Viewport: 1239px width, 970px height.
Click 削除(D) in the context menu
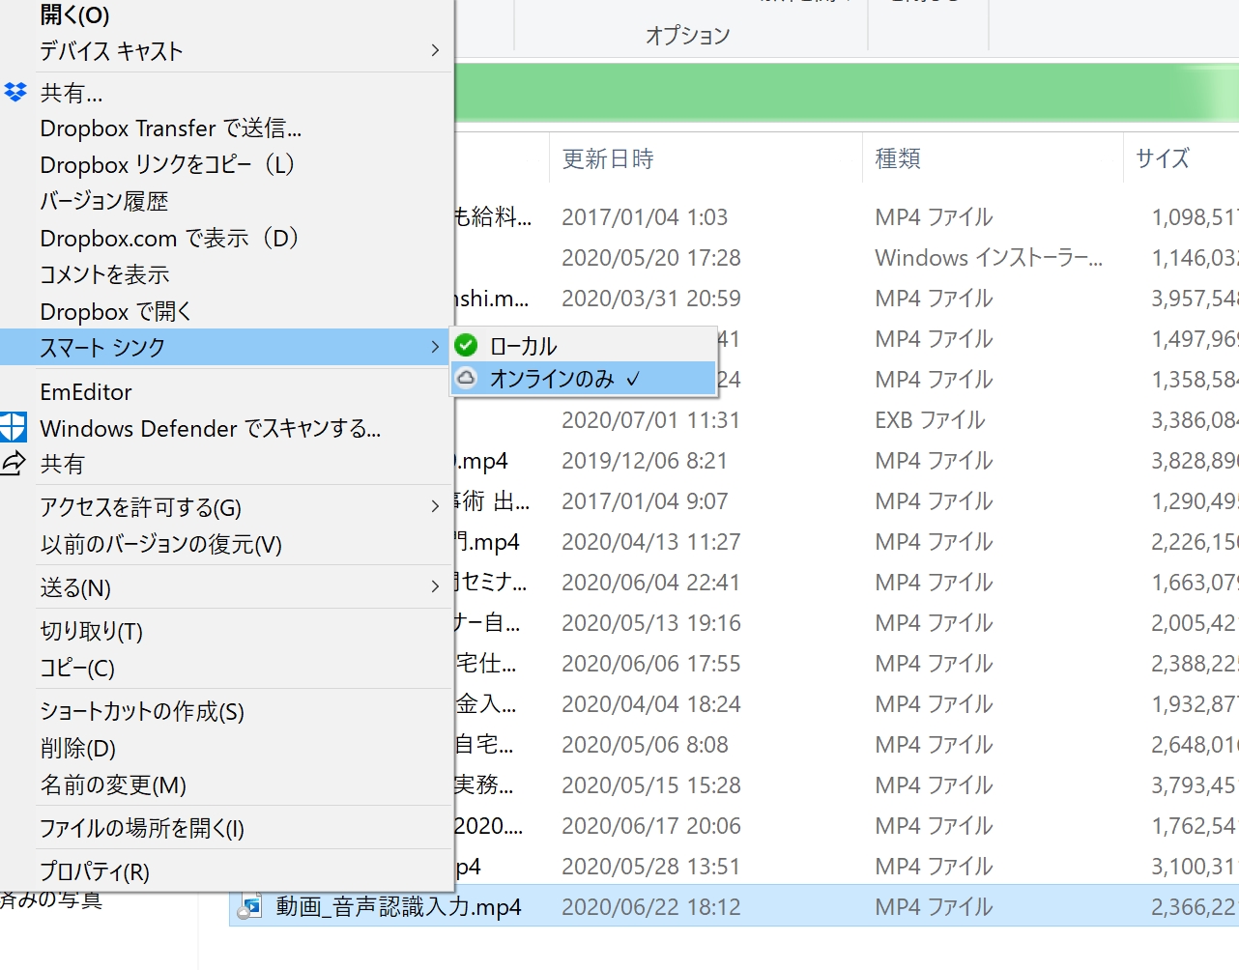click(x=78, y=748)
